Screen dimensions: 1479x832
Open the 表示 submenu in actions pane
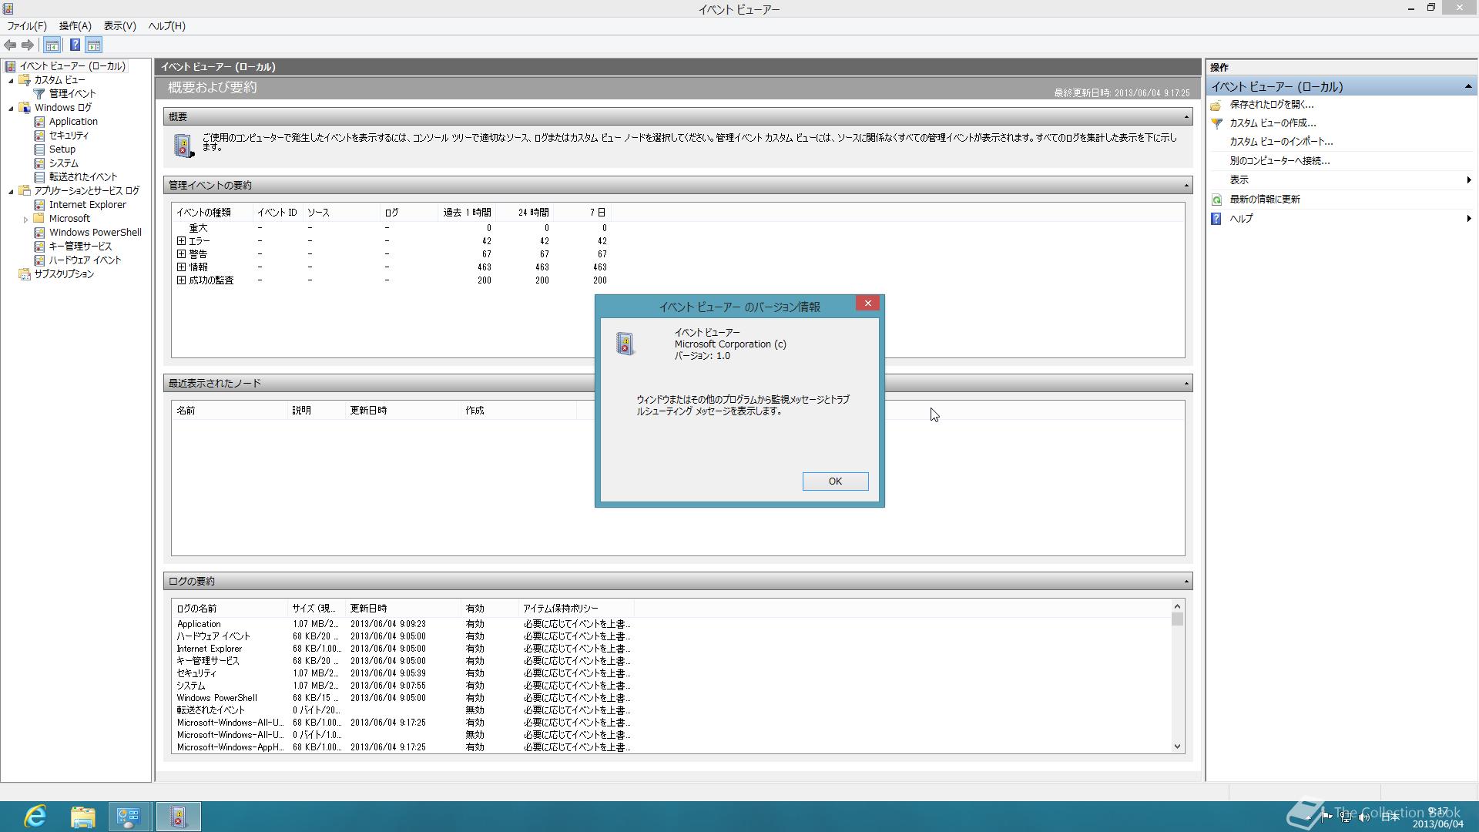click(1342, 180)
